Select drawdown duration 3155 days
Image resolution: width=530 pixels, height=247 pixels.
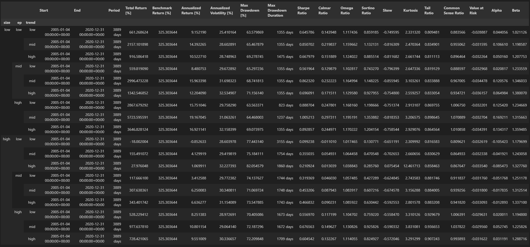pyautogui.click(x=285, y=142)
